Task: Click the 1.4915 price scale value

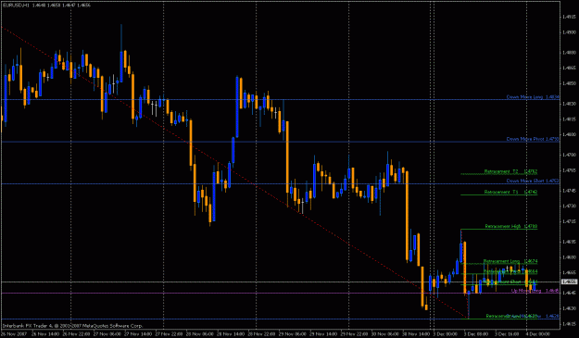Action: 569,17
